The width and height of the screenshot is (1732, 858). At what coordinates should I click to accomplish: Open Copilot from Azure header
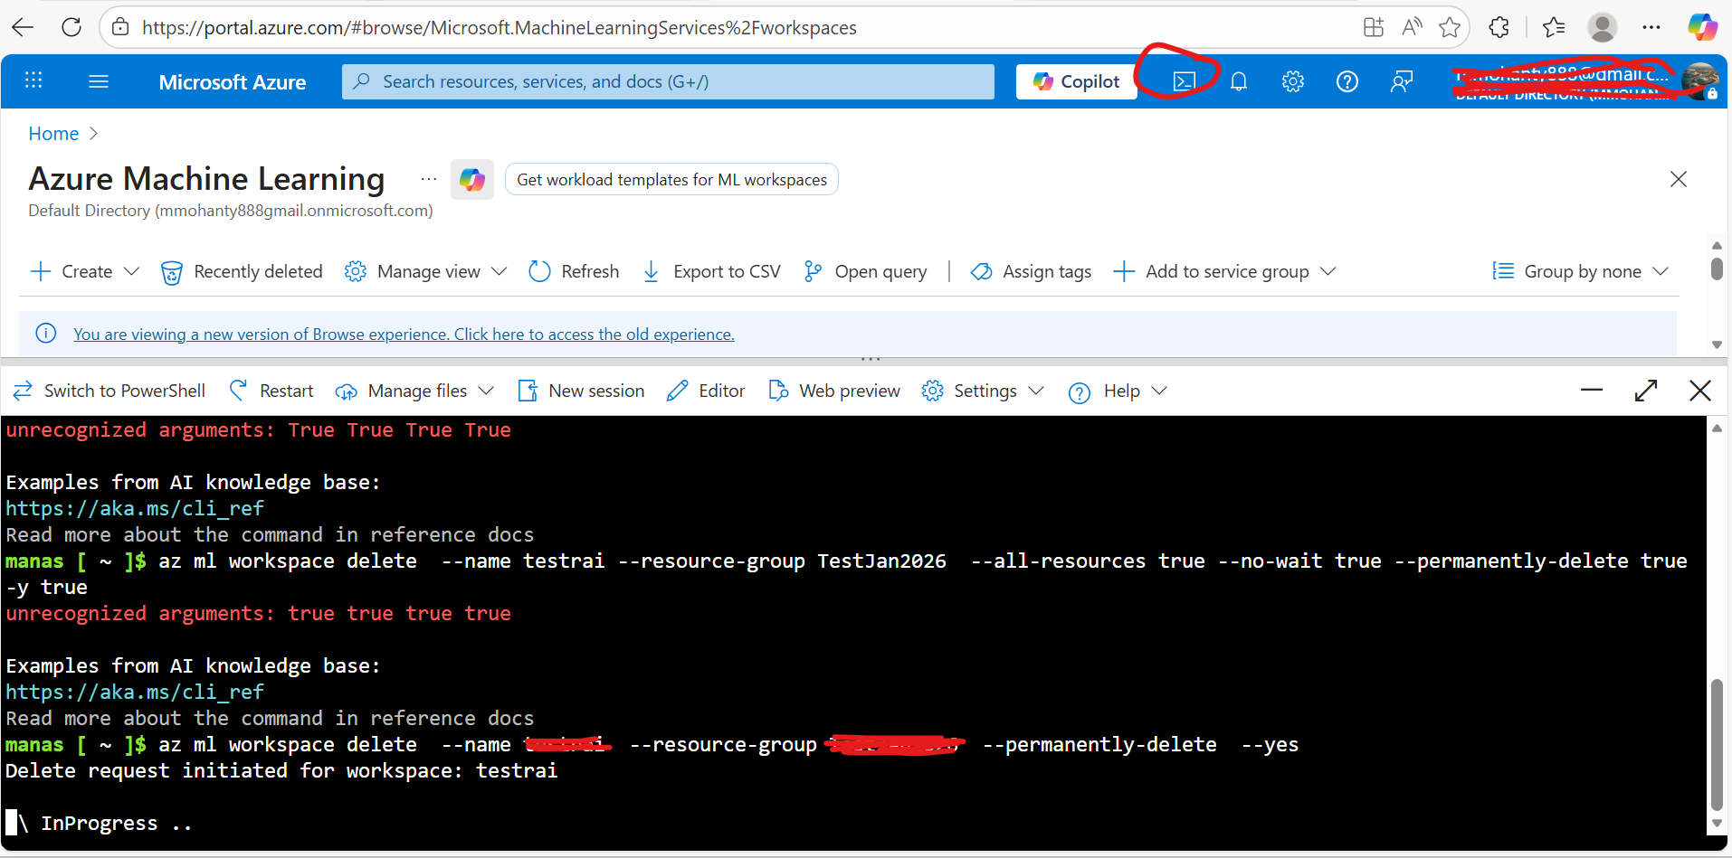1077,81
